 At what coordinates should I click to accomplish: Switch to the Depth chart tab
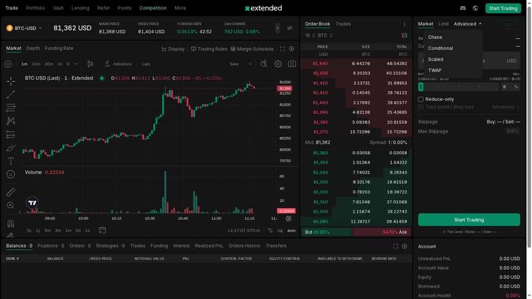coord(33,48)
